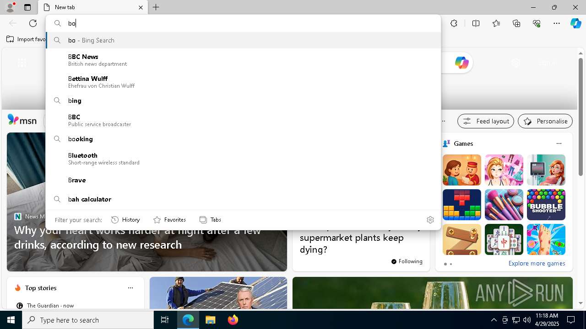Click the taskbar search box
Viewport: 586px width, 329px height.
tap(88, 320)
